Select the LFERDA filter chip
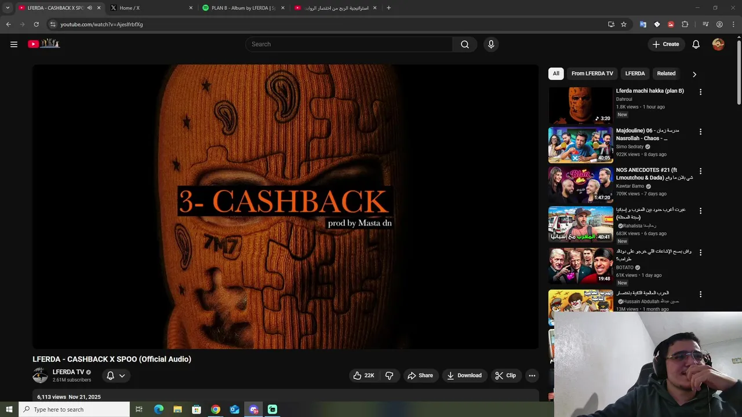 [x=635, y=74]
